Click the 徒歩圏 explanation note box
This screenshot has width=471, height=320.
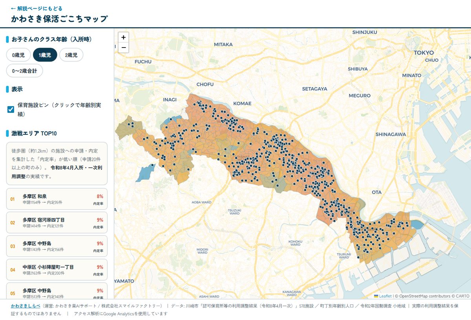(57, 164)
